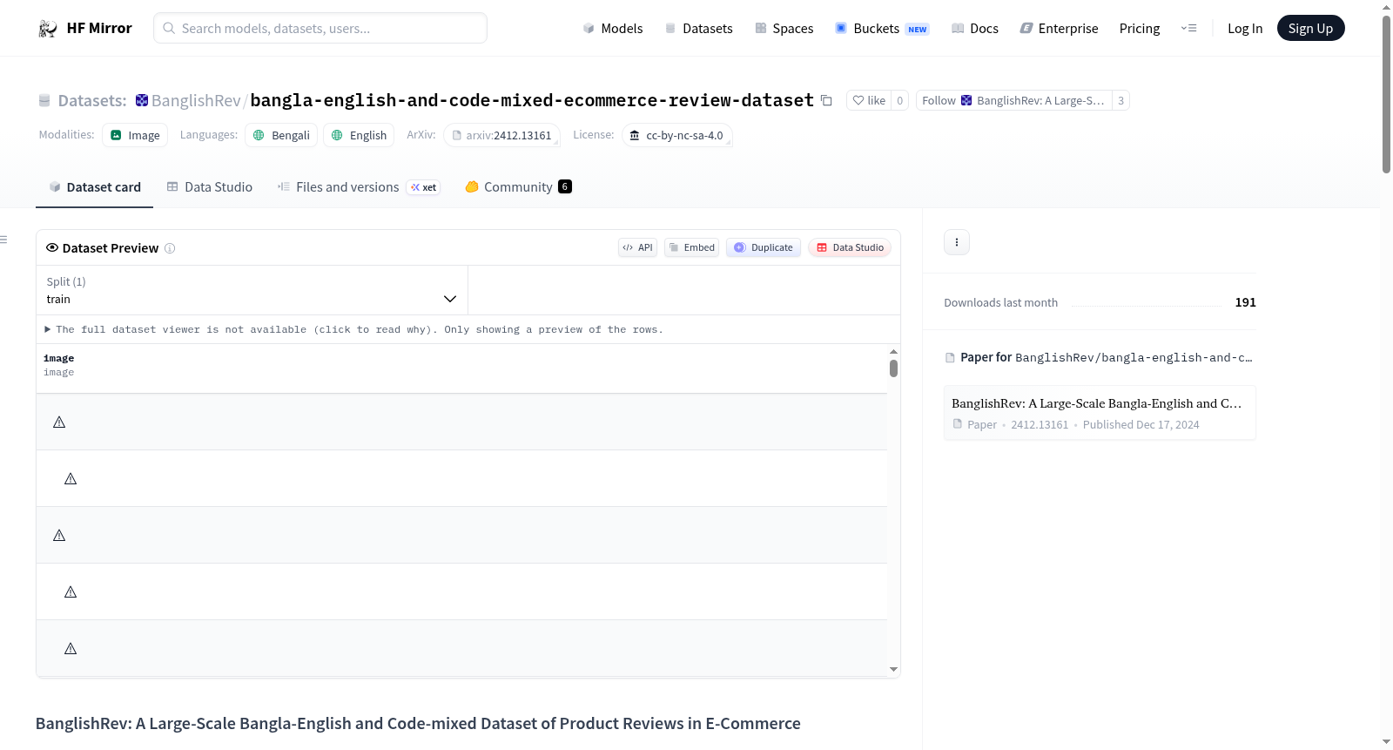Click the Image modality tag
The width and height of the screenshot is (1393, 750).
coord(135,136)
